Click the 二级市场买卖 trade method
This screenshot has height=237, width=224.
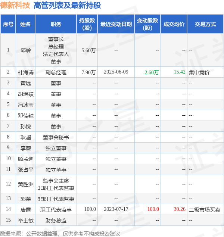click(205, 210)
